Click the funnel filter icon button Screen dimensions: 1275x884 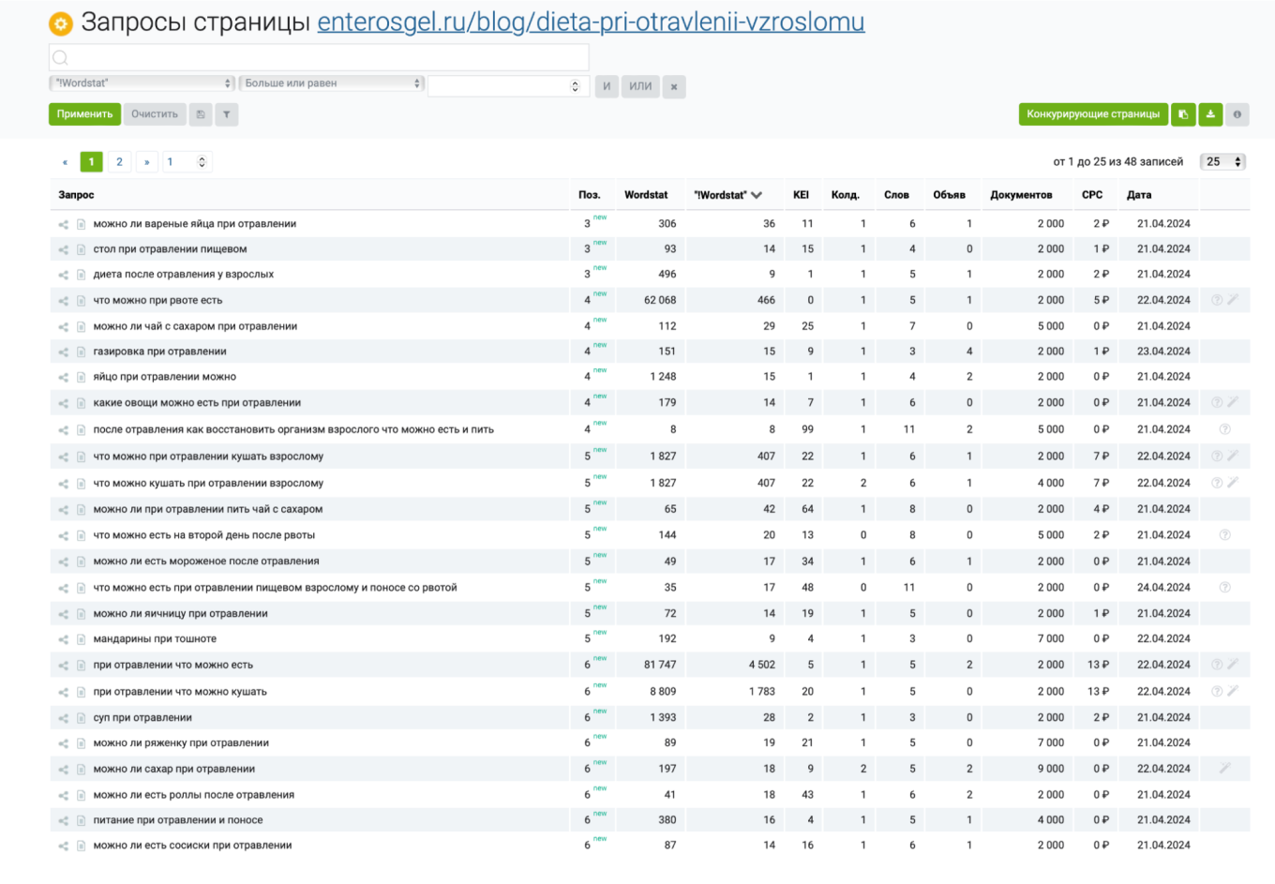coord(226,114)
